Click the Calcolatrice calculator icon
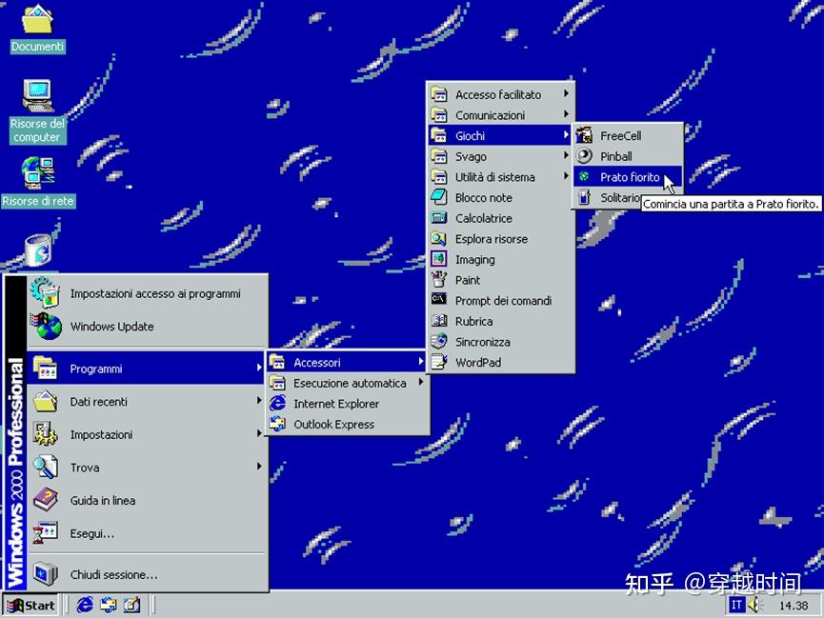The image size is (824, 618). 439,217
